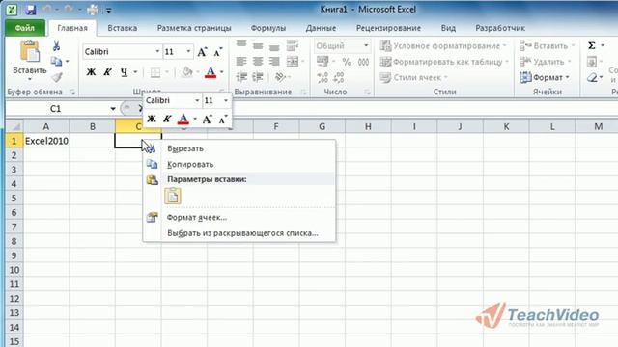This screenshot has height=347, width=618.
Task: Open Форматировать как таблицу menu
Action: pos(444,62)
